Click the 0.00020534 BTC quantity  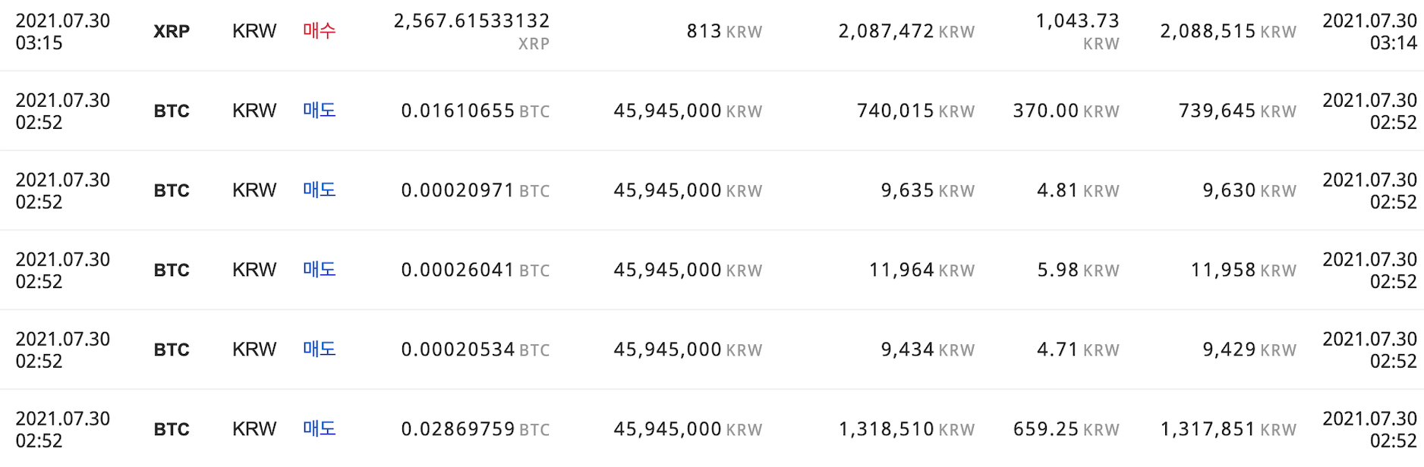tap(474, 350)
